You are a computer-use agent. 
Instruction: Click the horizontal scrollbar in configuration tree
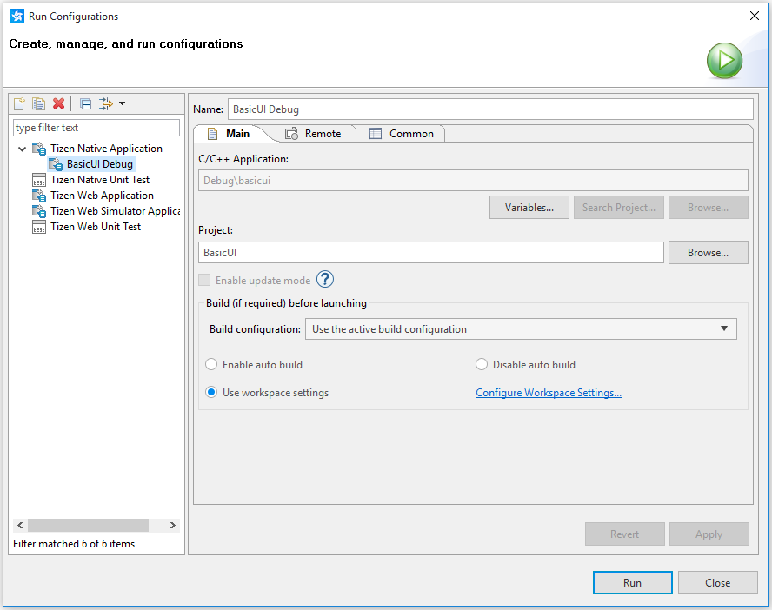[87, 526]
